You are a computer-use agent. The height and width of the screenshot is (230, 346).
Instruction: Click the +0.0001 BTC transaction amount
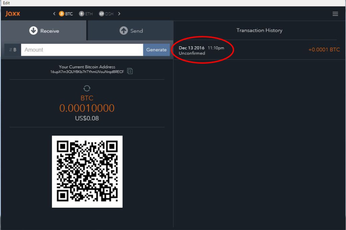pos(324,49)
